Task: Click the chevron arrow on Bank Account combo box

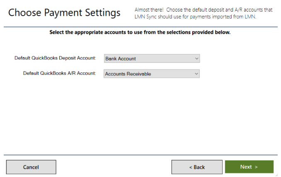Action: (196, 58)
